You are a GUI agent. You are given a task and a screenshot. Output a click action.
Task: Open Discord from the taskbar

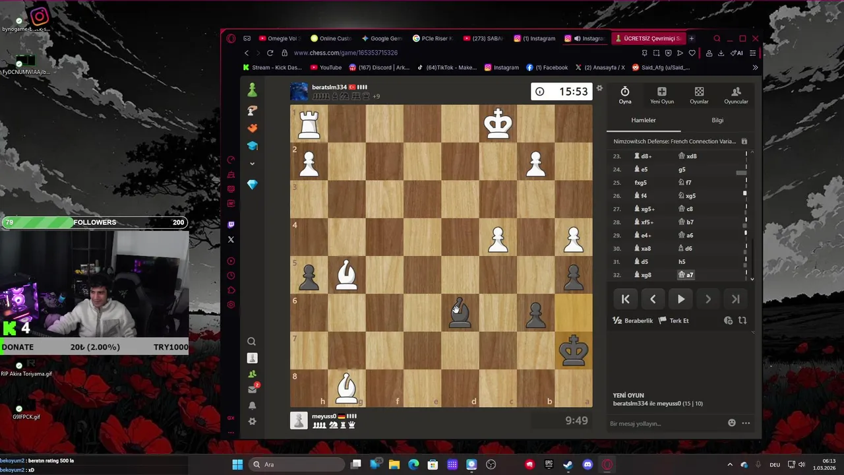[x=588, y=464]
